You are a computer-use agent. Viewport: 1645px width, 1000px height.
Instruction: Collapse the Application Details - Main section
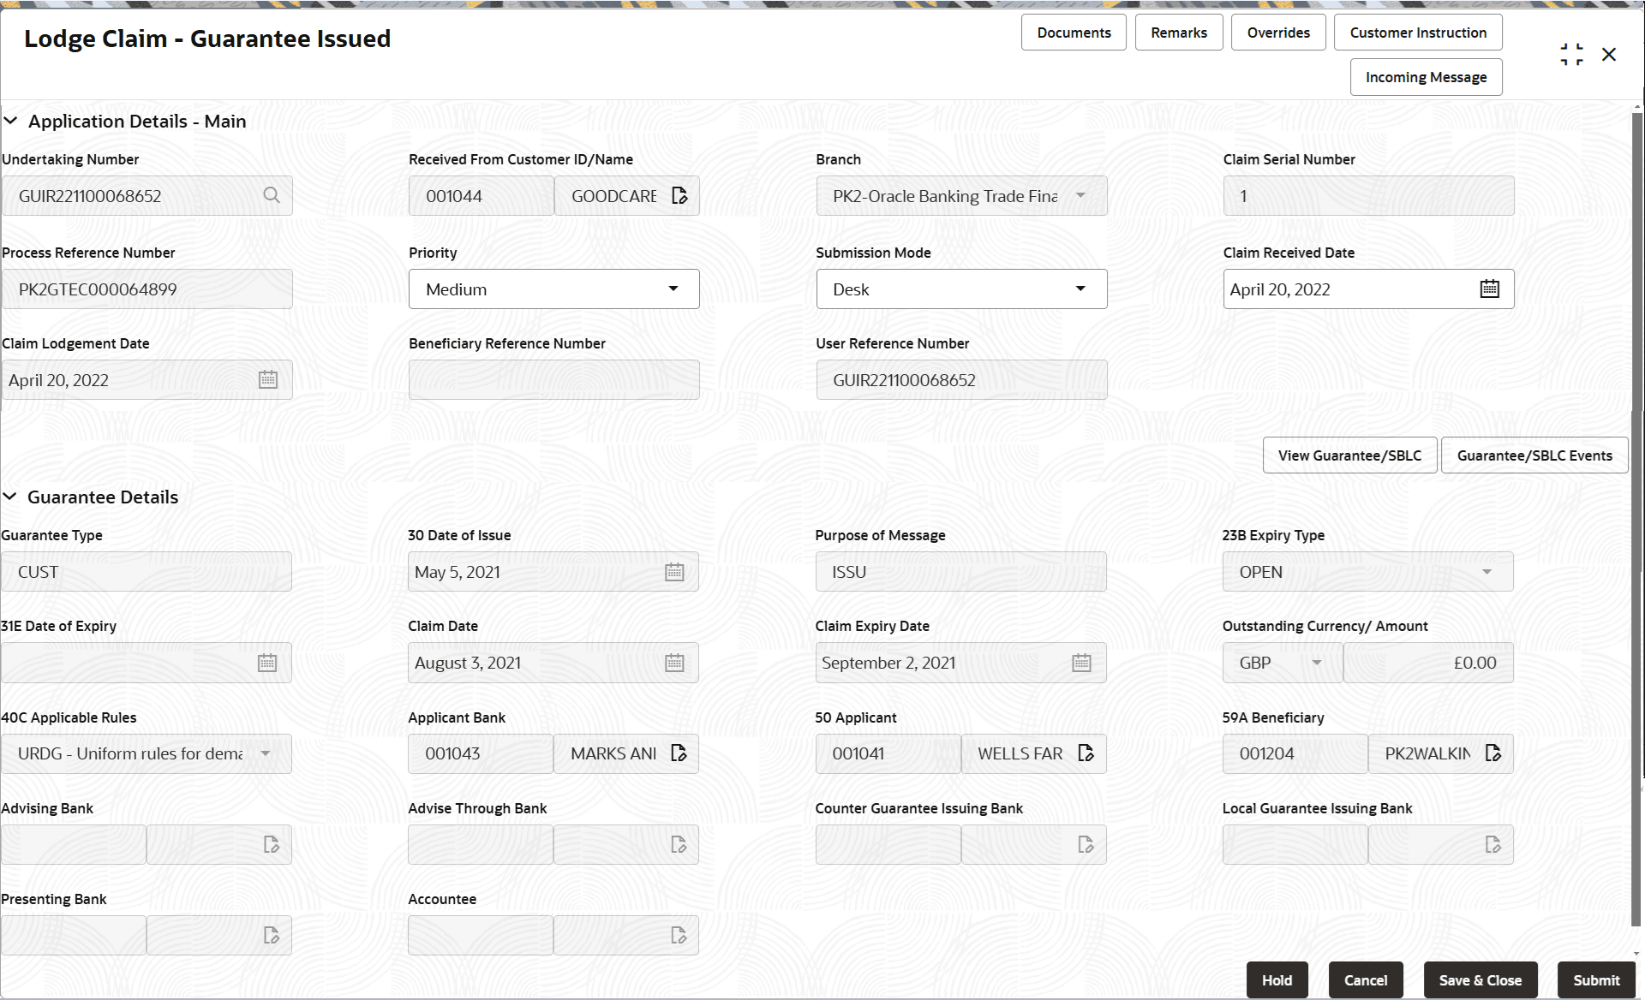pos(11,122)
